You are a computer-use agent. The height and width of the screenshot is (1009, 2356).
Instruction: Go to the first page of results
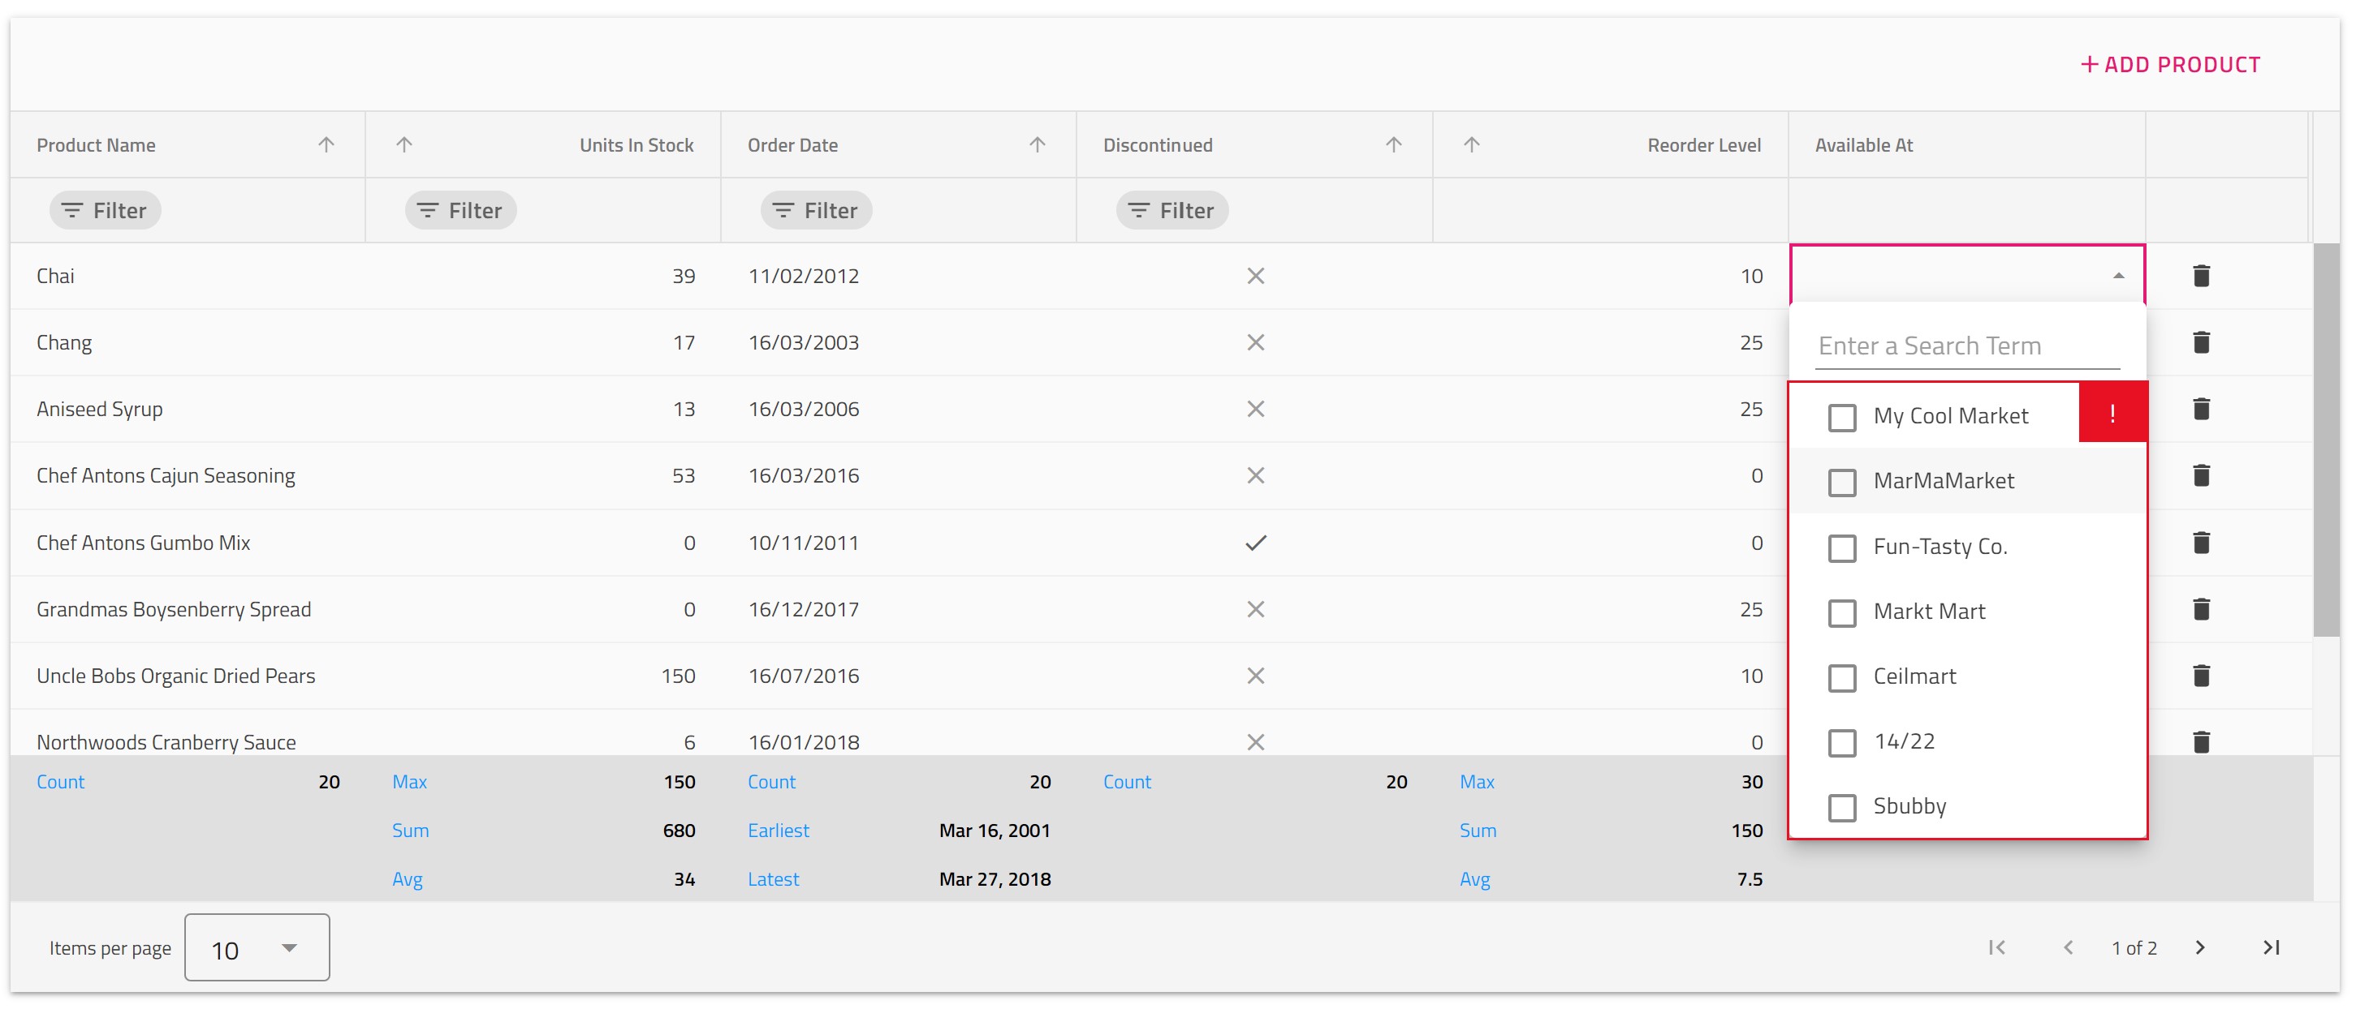pos(1996,948)
